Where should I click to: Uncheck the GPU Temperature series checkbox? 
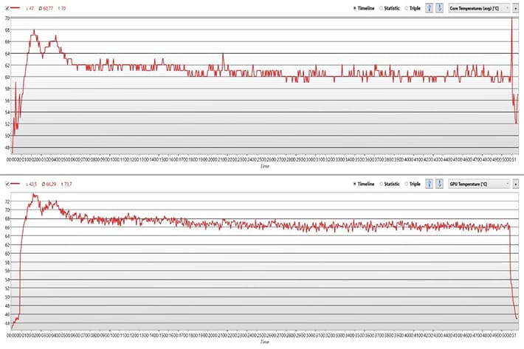pyautogui.click(x=7, y=184)
